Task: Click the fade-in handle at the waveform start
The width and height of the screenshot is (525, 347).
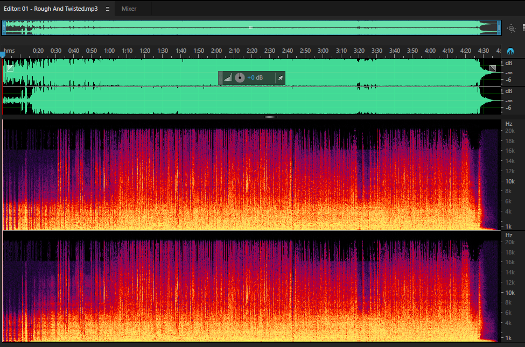Action: (10, 68)
